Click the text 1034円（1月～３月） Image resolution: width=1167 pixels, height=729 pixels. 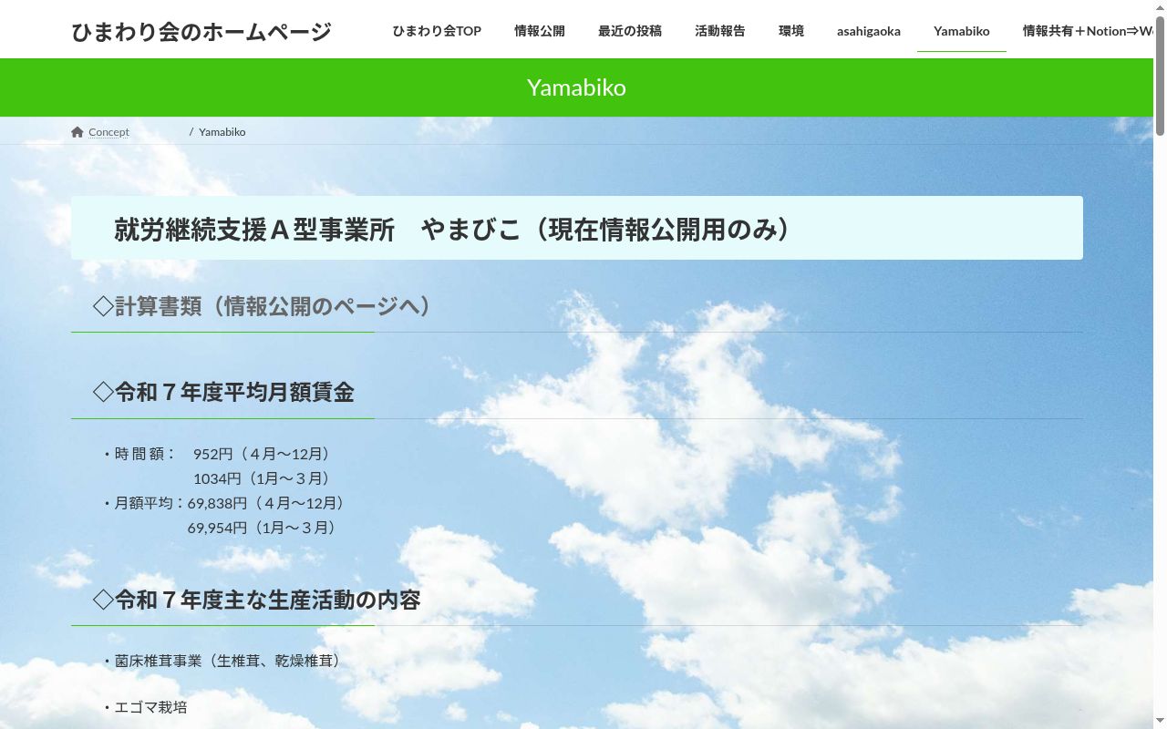click(263, 478)
